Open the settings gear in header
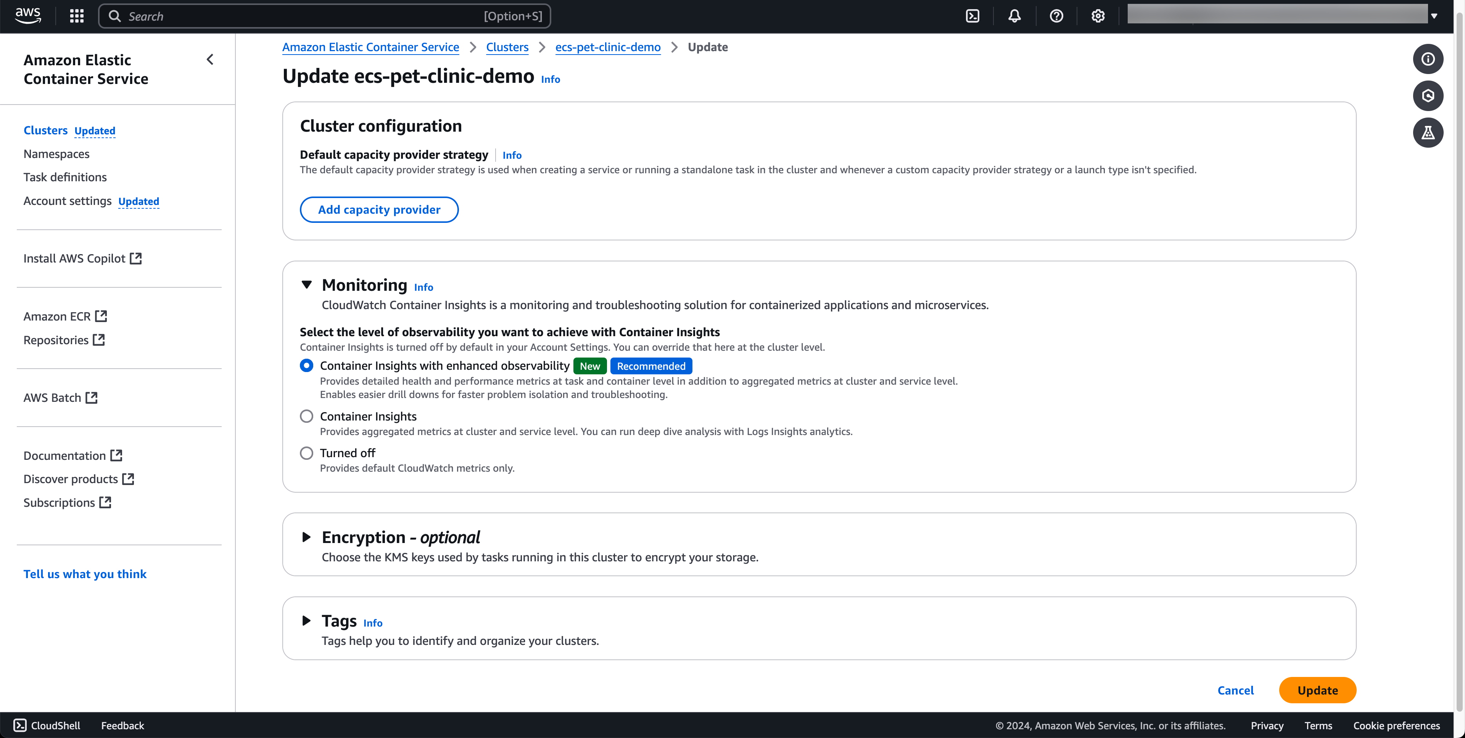The image size is (1465, 738). 1098,16
